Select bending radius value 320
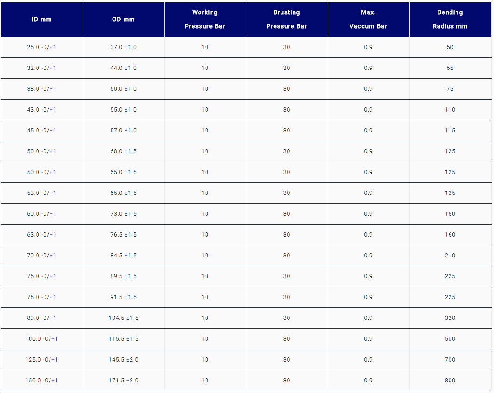The height and width of the screenshot is (393, 494). point(450,318)
